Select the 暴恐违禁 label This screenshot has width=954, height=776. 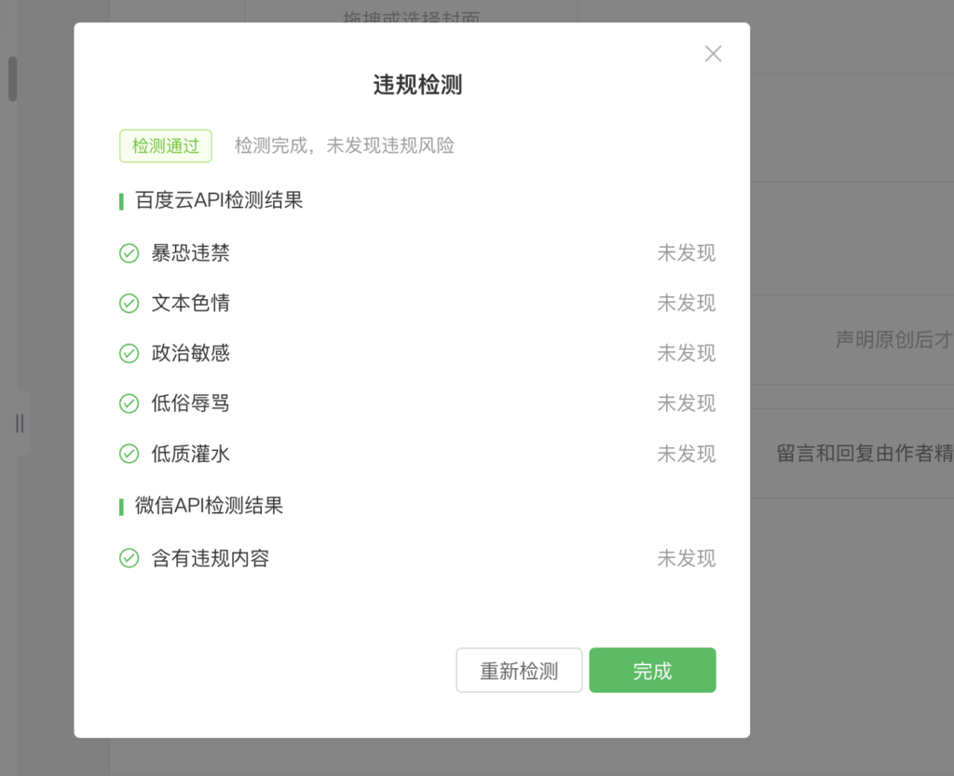click(x=190, y=253)
